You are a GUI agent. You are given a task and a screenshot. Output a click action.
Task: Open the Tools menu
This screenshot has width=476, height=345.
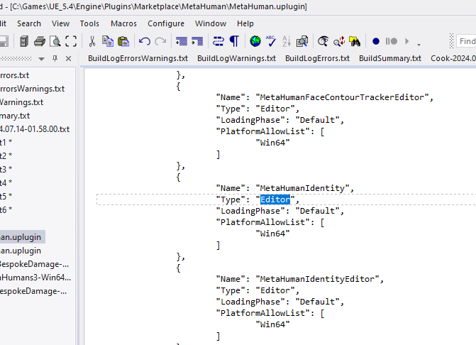(89, 23)
